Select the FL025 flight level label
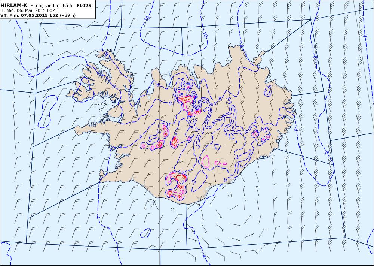This screenshot has height=266, width=374. coord(84,6)
